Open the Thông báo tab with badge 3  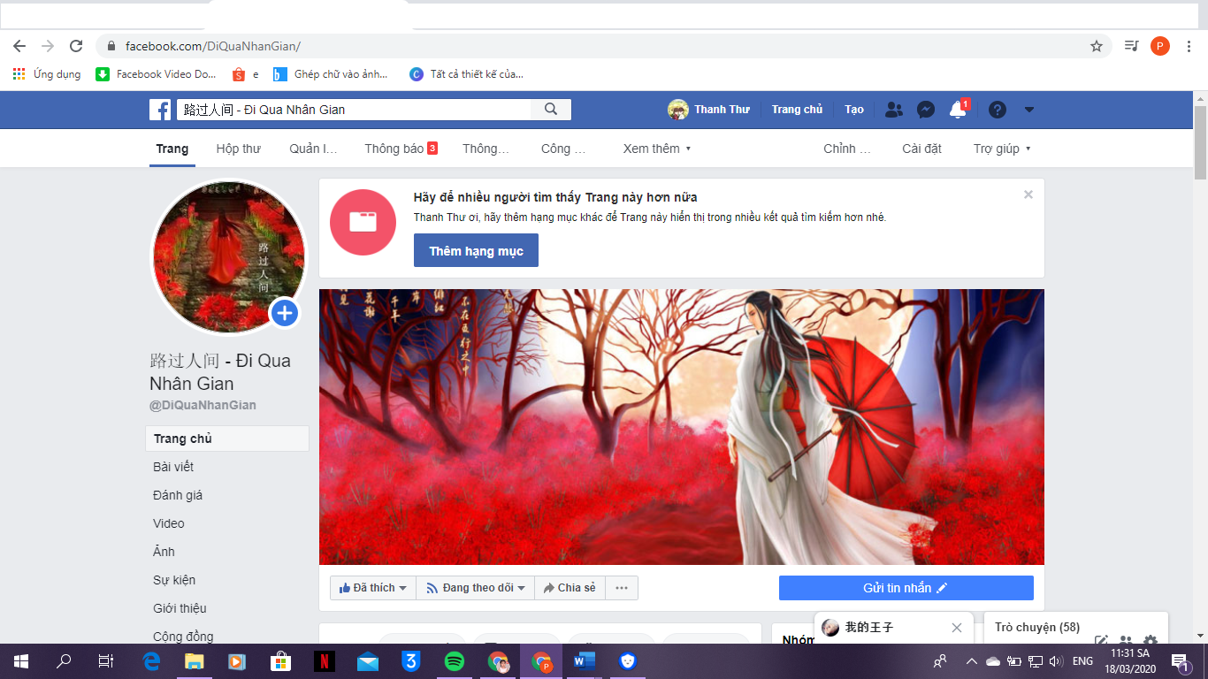(401, 149)
